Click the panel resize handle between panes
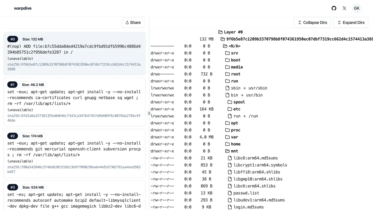 click(x=149, y=113)
